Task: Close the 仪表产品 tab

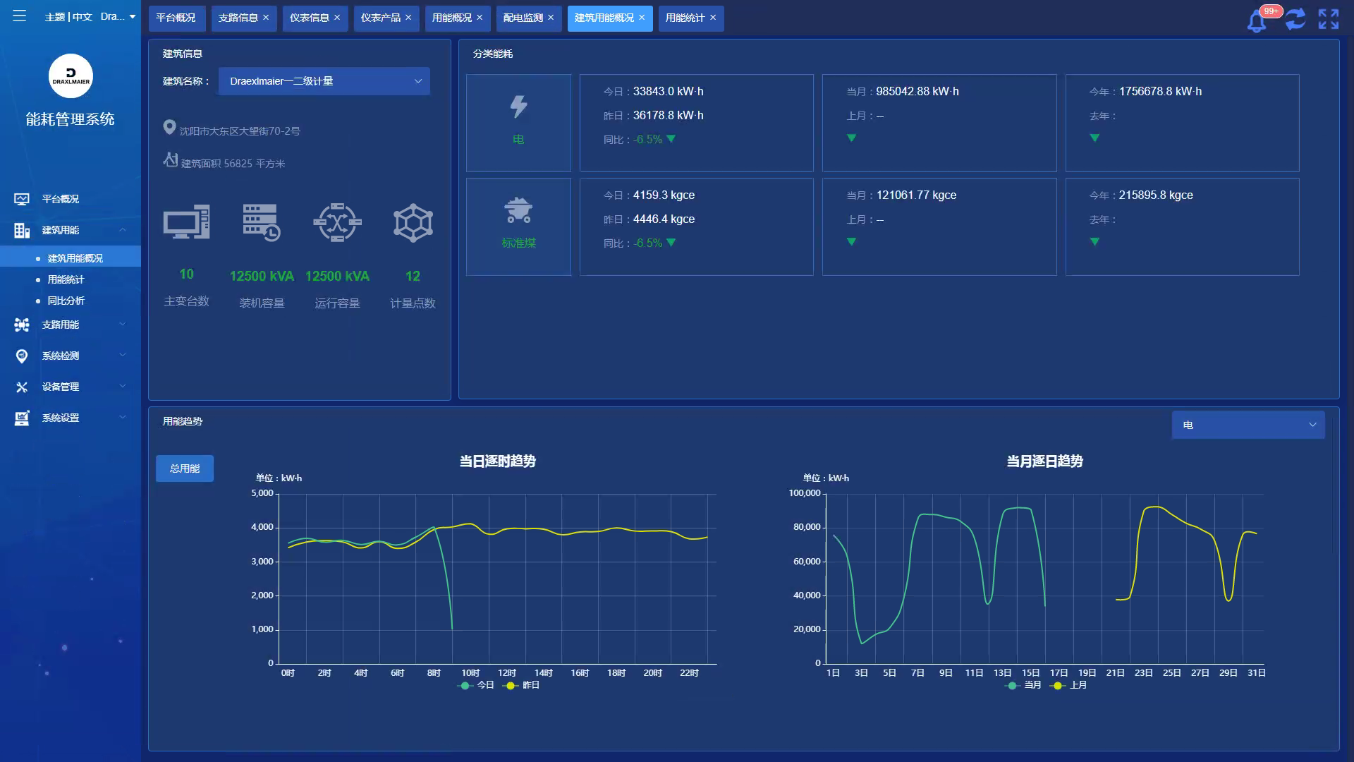Action: pos(408,18)
